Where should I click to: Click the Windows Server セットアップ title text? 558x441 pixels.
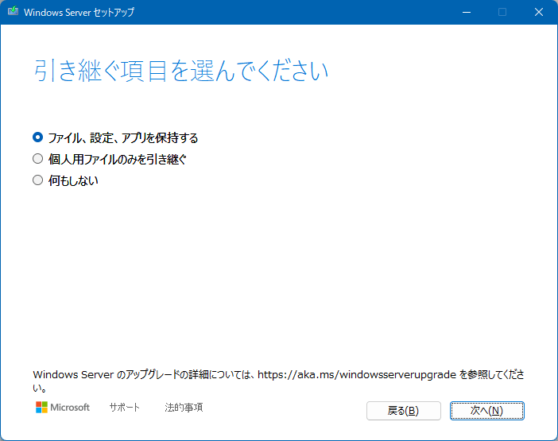click(79, 12)
